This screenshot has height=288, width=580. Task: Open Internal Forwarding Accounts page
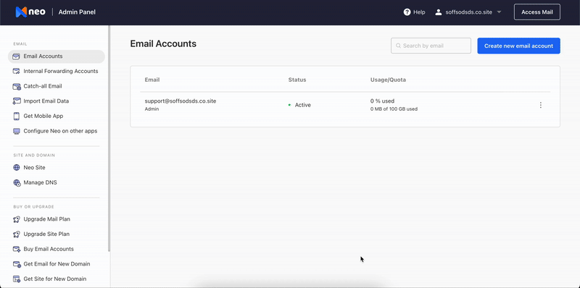(61, 71)
